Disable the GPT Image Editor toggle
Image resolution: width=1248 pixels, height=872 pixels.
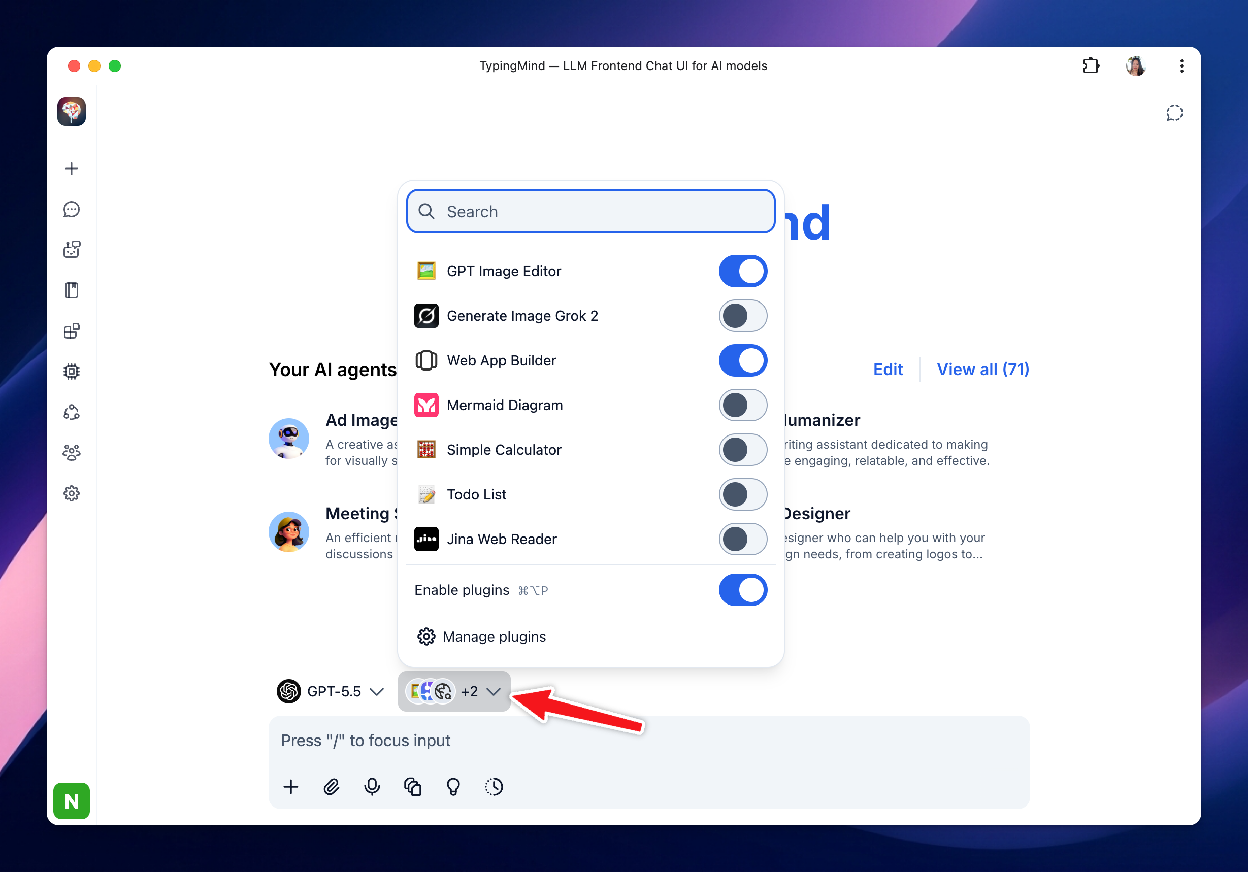(743, 271)
